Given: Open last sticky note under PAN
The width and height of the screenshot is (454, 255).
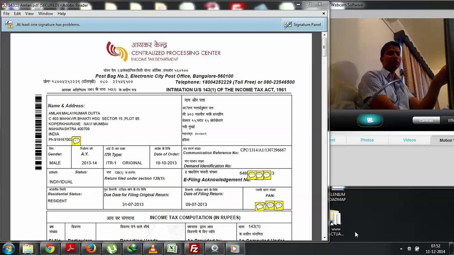Looking at the screenshot, I should tap(278, 205).
